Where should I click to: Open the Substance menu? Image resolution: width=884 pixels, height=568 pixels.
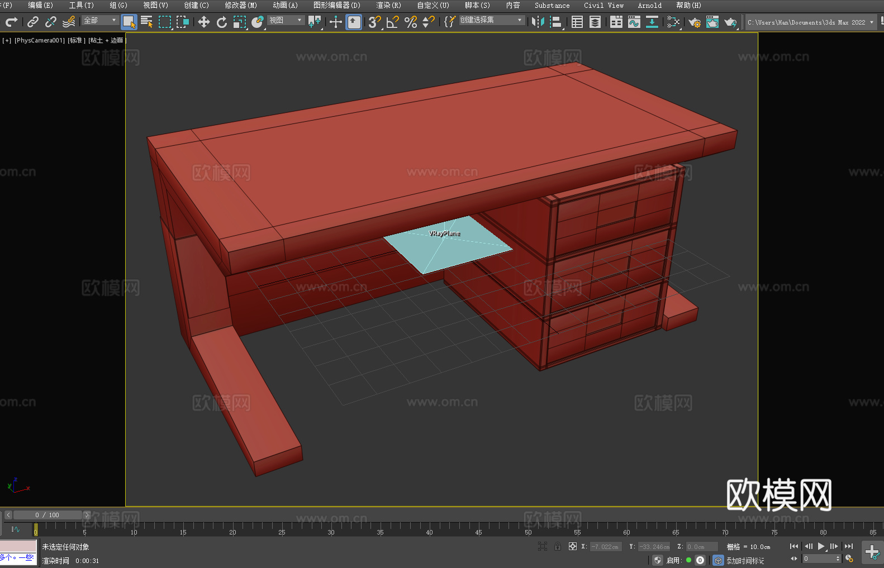click(x=552, y=5)
